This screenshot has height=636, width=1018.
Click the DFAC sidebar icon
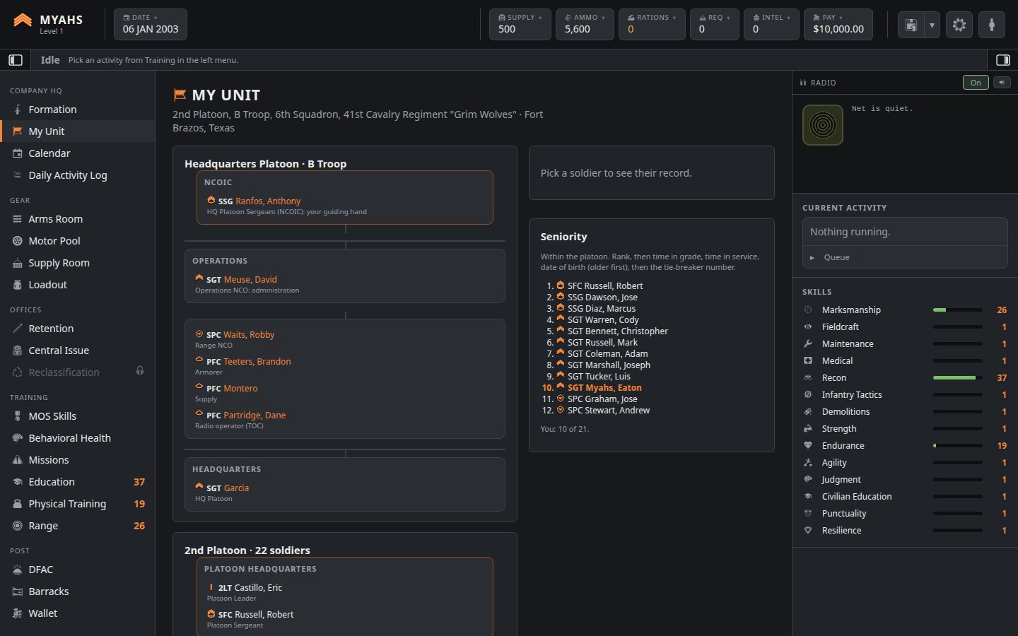coord(18,570)
